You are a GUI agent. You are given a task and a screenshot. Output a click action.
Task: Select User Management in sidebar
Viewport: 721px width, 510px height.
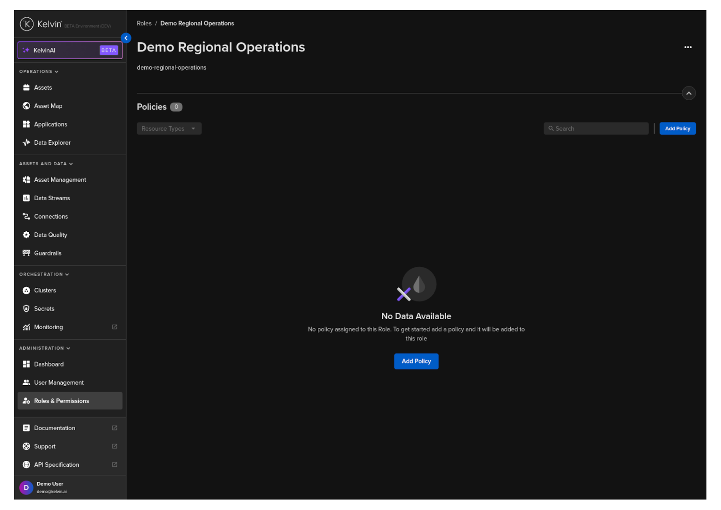click(59, 382)
